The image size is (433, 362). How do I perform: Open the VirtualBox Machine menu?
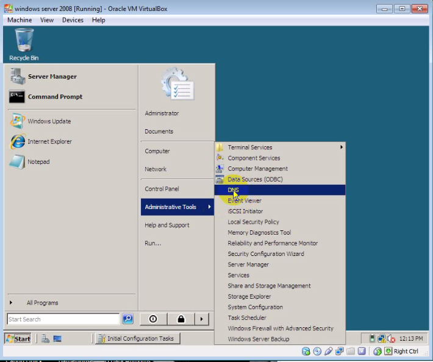pyautogui.click(x=20, y=20)
